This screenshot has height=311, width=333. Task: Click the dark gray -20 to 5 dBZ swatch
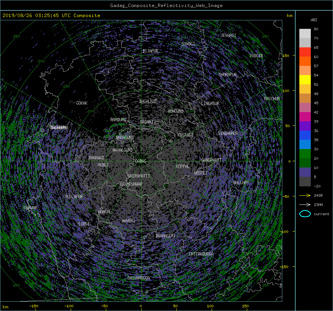click(305, 181)
